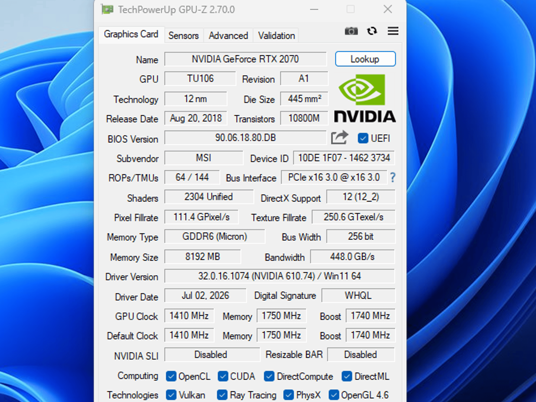Toggle the Vulkan checkbox

(x=171, y=395)
